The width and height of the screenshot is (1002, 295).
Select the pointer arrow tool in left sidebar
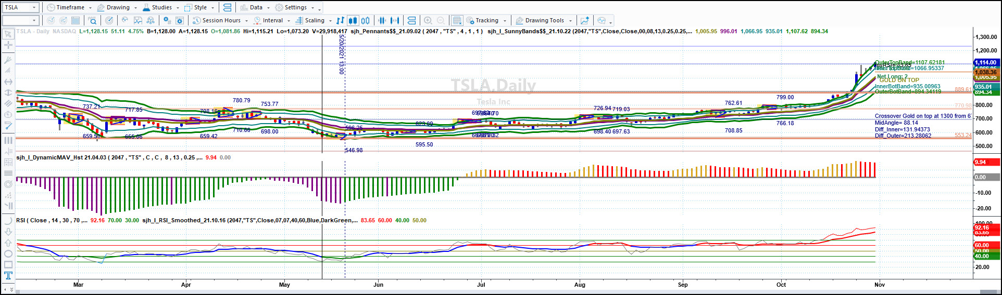(8, 34)
